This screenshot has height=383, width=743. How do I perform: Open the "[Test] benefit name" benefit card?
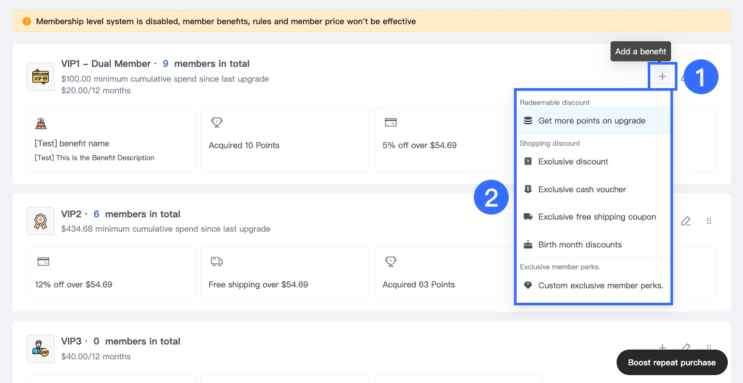tap(111, 140)
